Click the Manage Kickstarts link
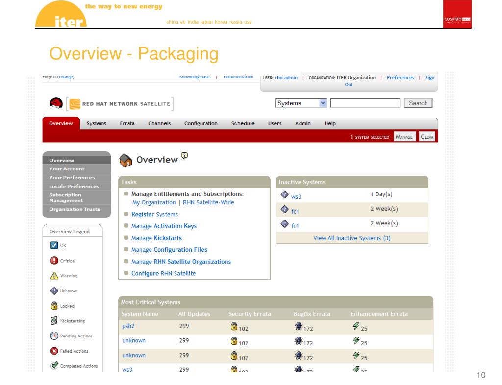 point(156,238)
